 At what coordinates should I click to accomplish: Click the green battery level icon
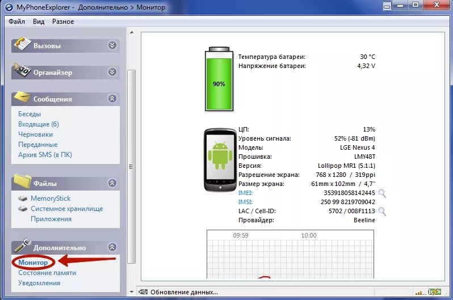click(x=219, y=79)
